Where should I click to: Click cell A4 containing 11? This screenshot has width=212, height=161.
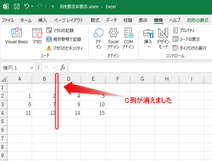(x=20, y=113)
